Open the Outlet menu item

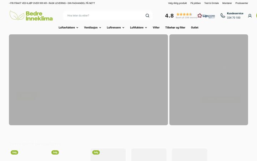195,28
